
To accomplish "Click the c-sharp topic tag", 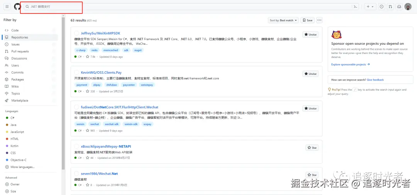I will coord(81,50).
